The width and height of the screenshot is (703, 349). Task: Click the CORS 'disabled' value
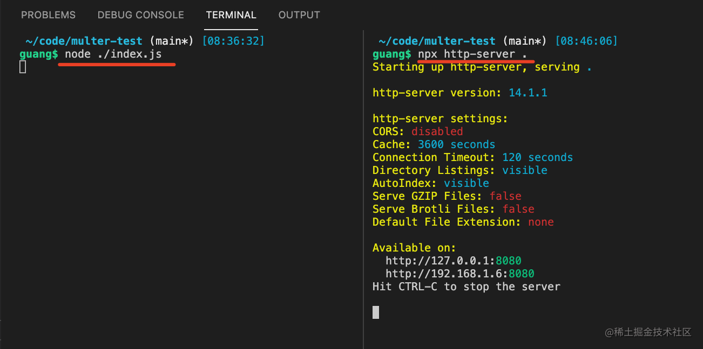pos(437,131)
